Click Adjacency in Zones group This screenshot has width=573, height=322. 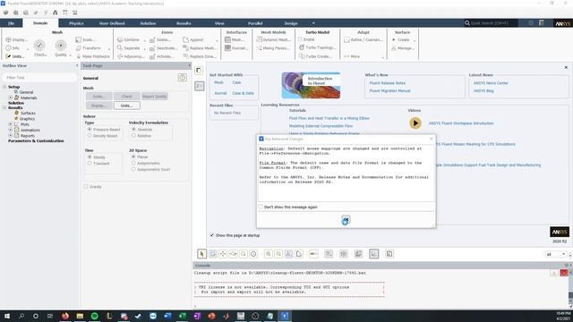click(131, 56)
